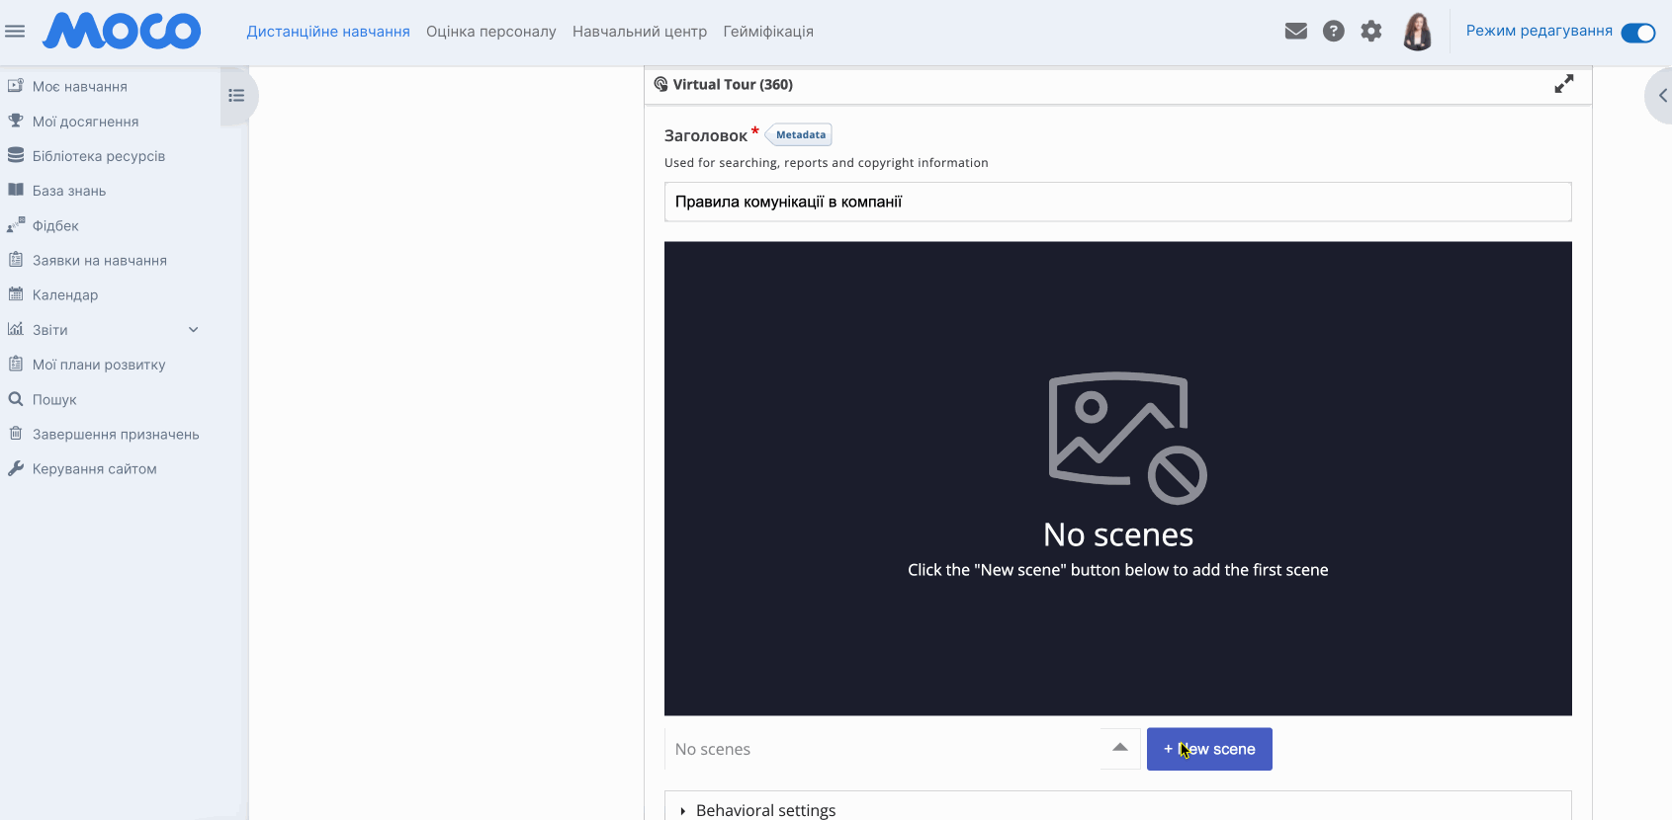Image resolution: width=1672 pixels, height=820 pixels.
Task: Expand the Звіти submenu chevron
Action: 194,330
